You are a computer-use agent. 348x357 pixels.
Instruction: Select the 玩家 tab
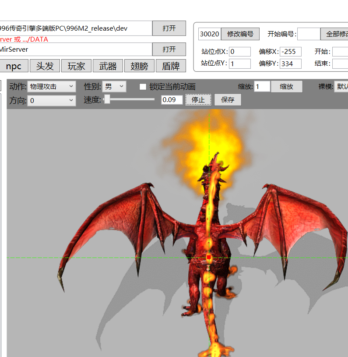tap(76, 66)
